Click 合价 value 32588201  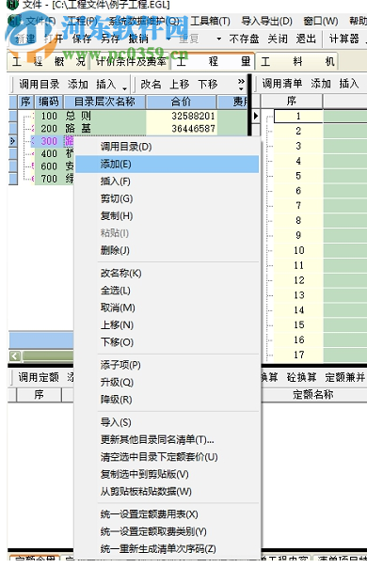tap(193, 116)
